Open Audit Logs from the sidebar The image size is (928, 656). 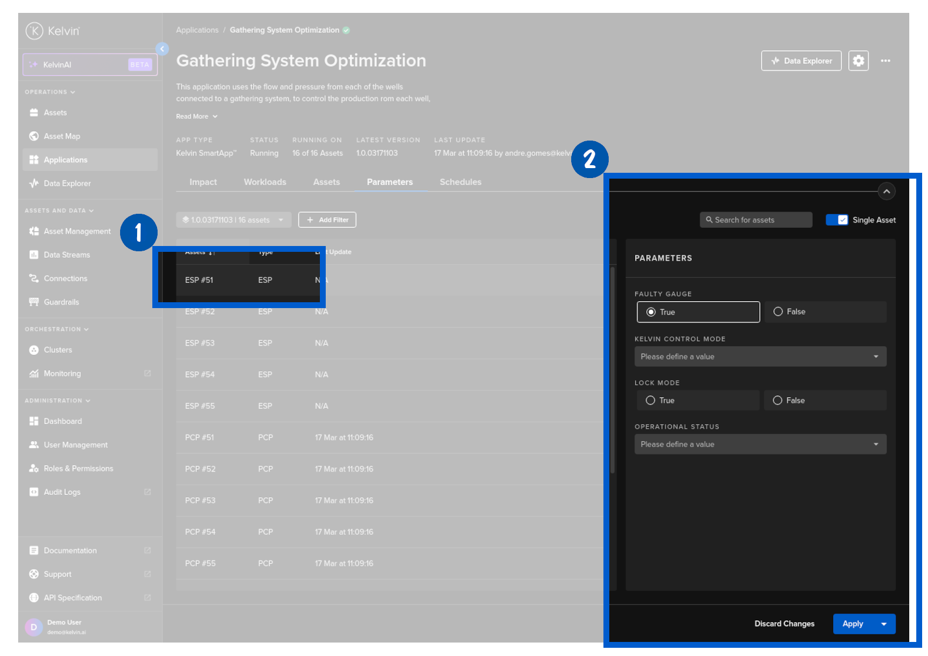click(62, 493)
